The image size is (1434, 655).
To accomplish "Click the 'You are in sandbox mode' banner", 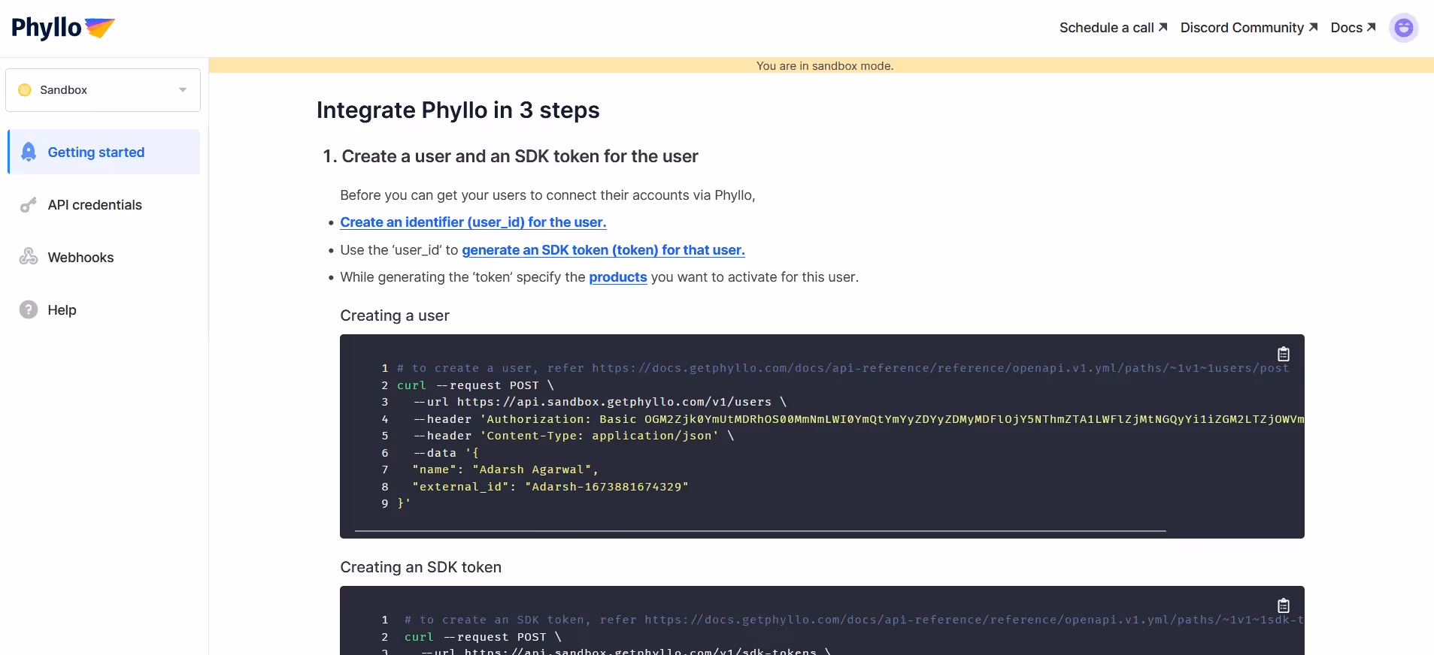I will (821, 65).
